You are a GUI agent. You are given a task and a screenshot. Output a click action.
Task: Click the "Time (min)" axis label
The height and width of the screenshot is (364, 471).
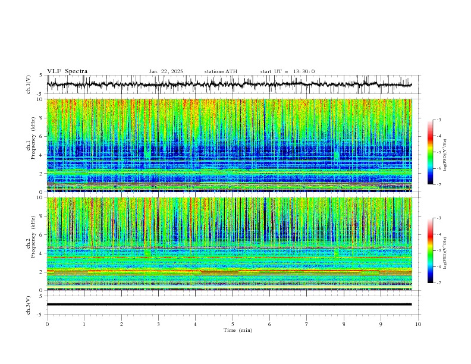tap(238, 330)
